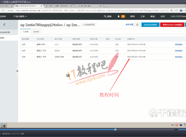Click the volume speaker icon in the player
The image size is (186, 137).
point(176,130)
